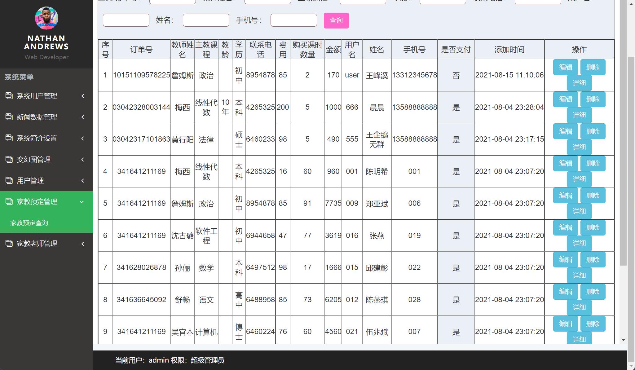The height and width of the screenshot is (370, 635).
Task: Focus the 手机号 search input field
Action: point(293,20)
